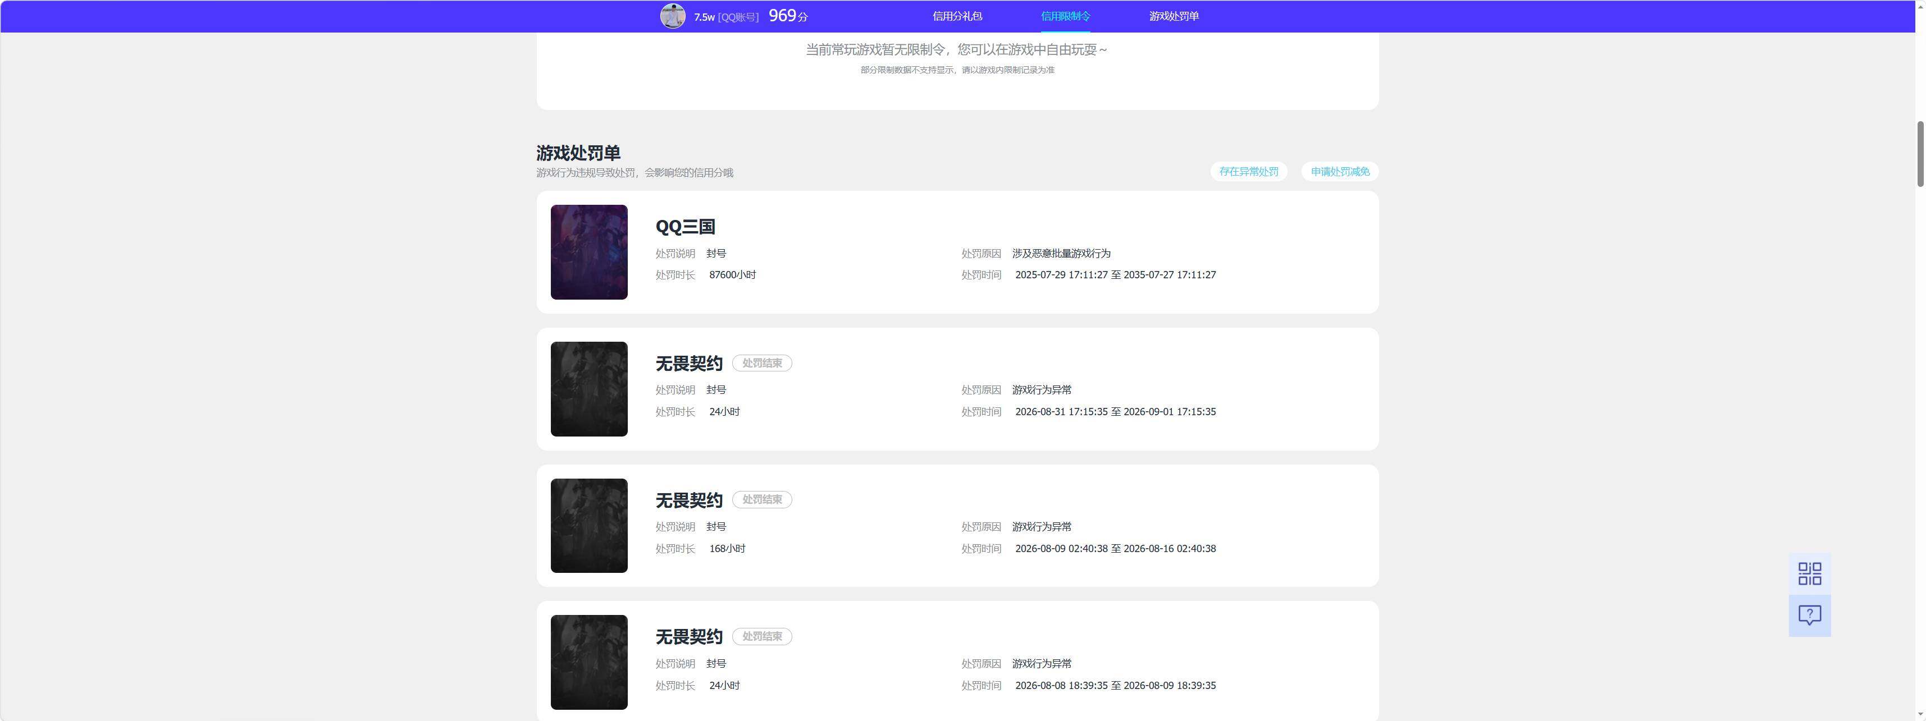
Task: Click thumbnail of 无畏契约 ban starting 2026-08-08
Action: click(x=589, y=662)
